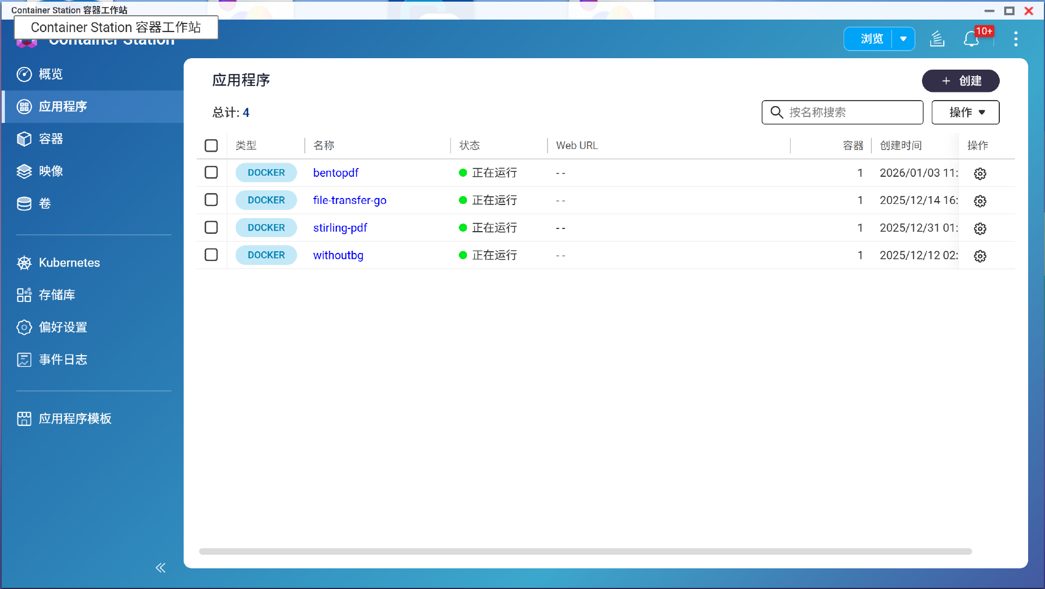Viewport: 1045px width, 589px height.
Task: Open the 操作 actions dropdown
Action: click(x=965, y=113)
